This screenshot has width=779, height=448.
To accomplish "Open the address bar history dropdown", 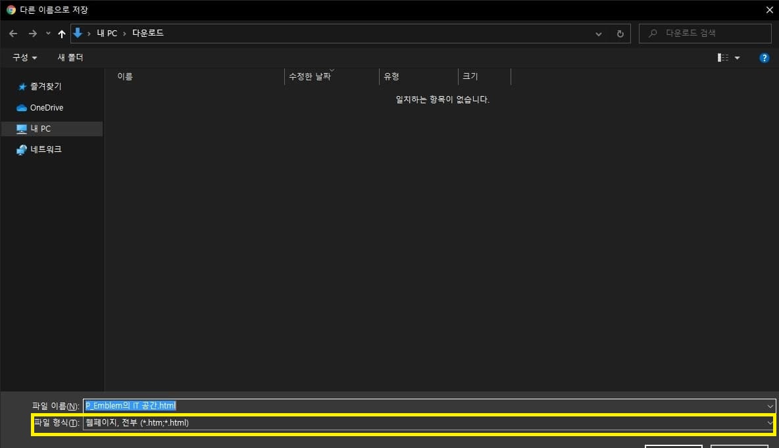I will click(x=598, y=33).
